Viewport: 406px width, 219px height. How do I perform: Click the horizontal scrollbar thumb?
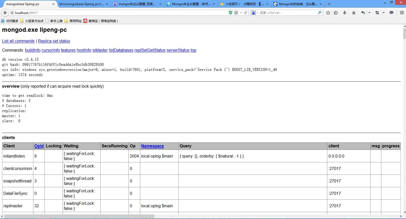[79, 216]
